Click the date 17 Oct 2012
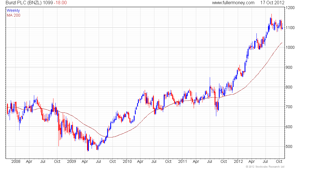The width and height of the screenshot is (311, 169). click(x=272, y=3)
